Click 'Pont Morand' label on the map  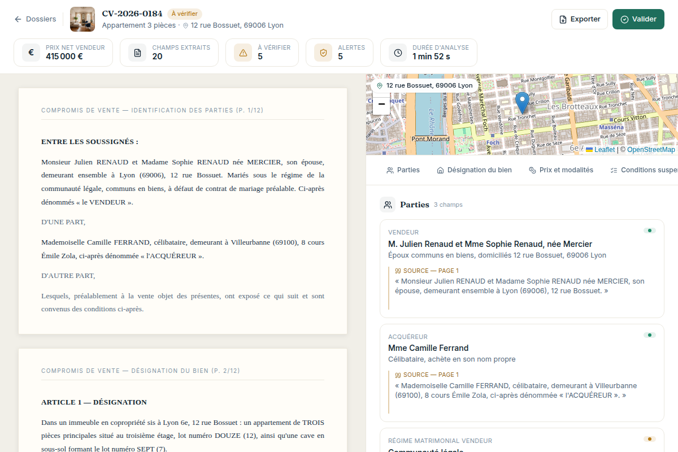(x=431, y=138)
